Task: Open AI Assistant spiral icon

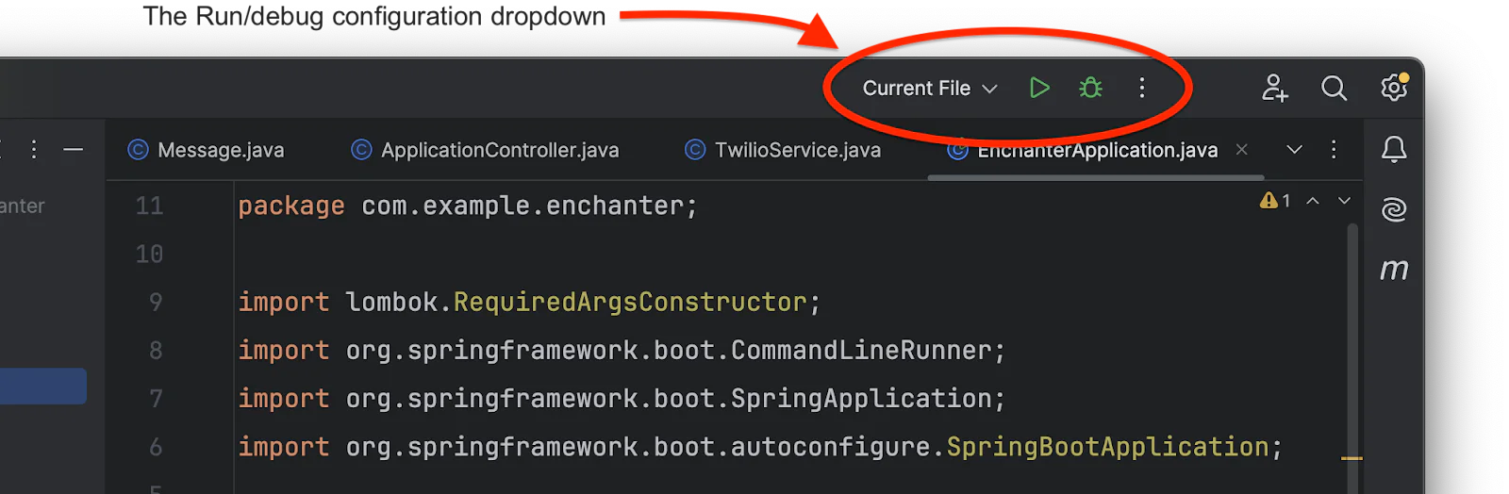Action: (x=1394, y=209)
